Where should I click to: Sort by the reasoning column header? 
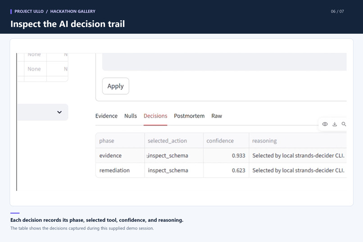point(298,141)
